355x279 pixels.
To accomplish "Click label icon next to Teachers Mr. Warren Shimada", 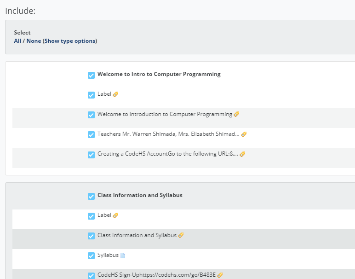I will (244, 134).
